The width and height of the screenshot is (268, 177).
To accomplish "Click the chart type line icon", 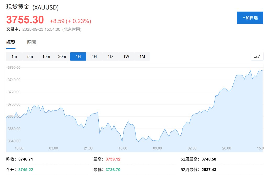I will (257, 56).
